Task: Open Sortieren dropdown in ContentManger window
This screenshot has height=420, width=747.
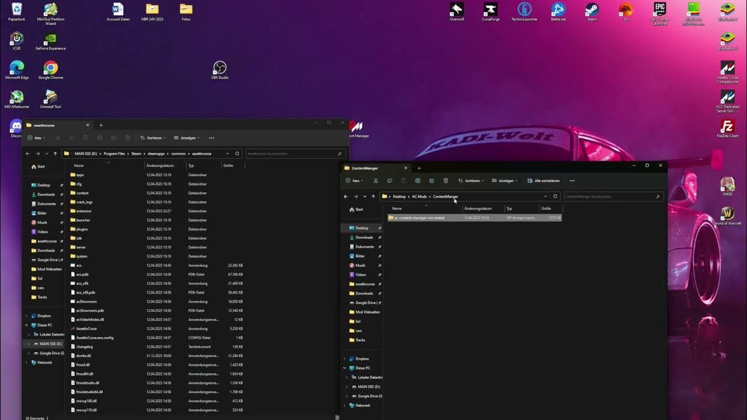Action: click(471, 181)
